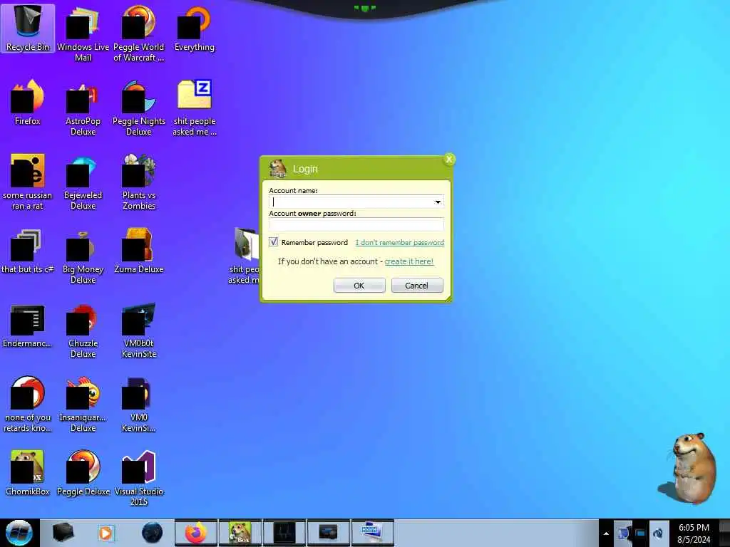The image size is (730, 547).
Task: Toggle the Remember password checkbox
Action: tap(273, 242)
